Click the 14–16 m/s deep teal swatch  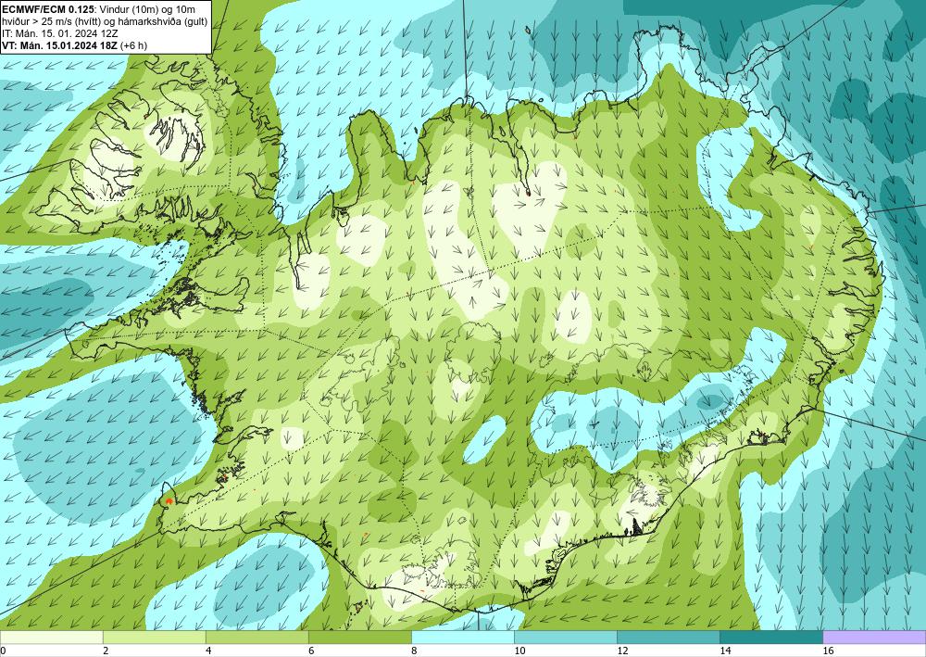(770, 638)
